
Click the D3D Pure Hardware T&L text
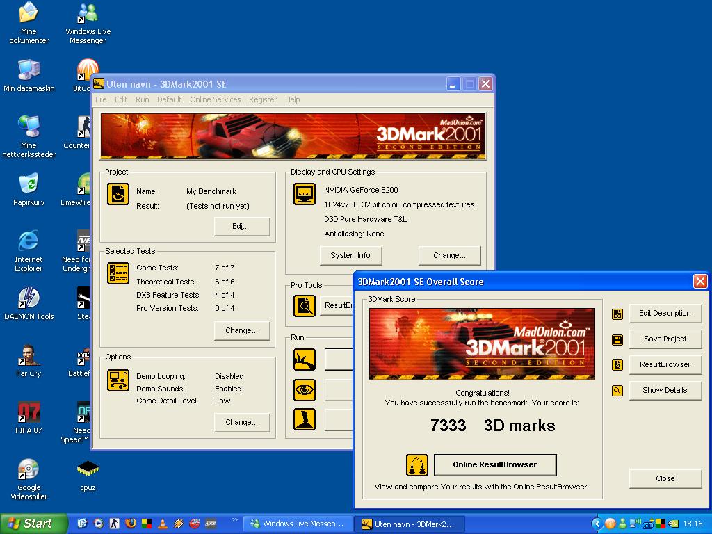click(x=366, y=219)
